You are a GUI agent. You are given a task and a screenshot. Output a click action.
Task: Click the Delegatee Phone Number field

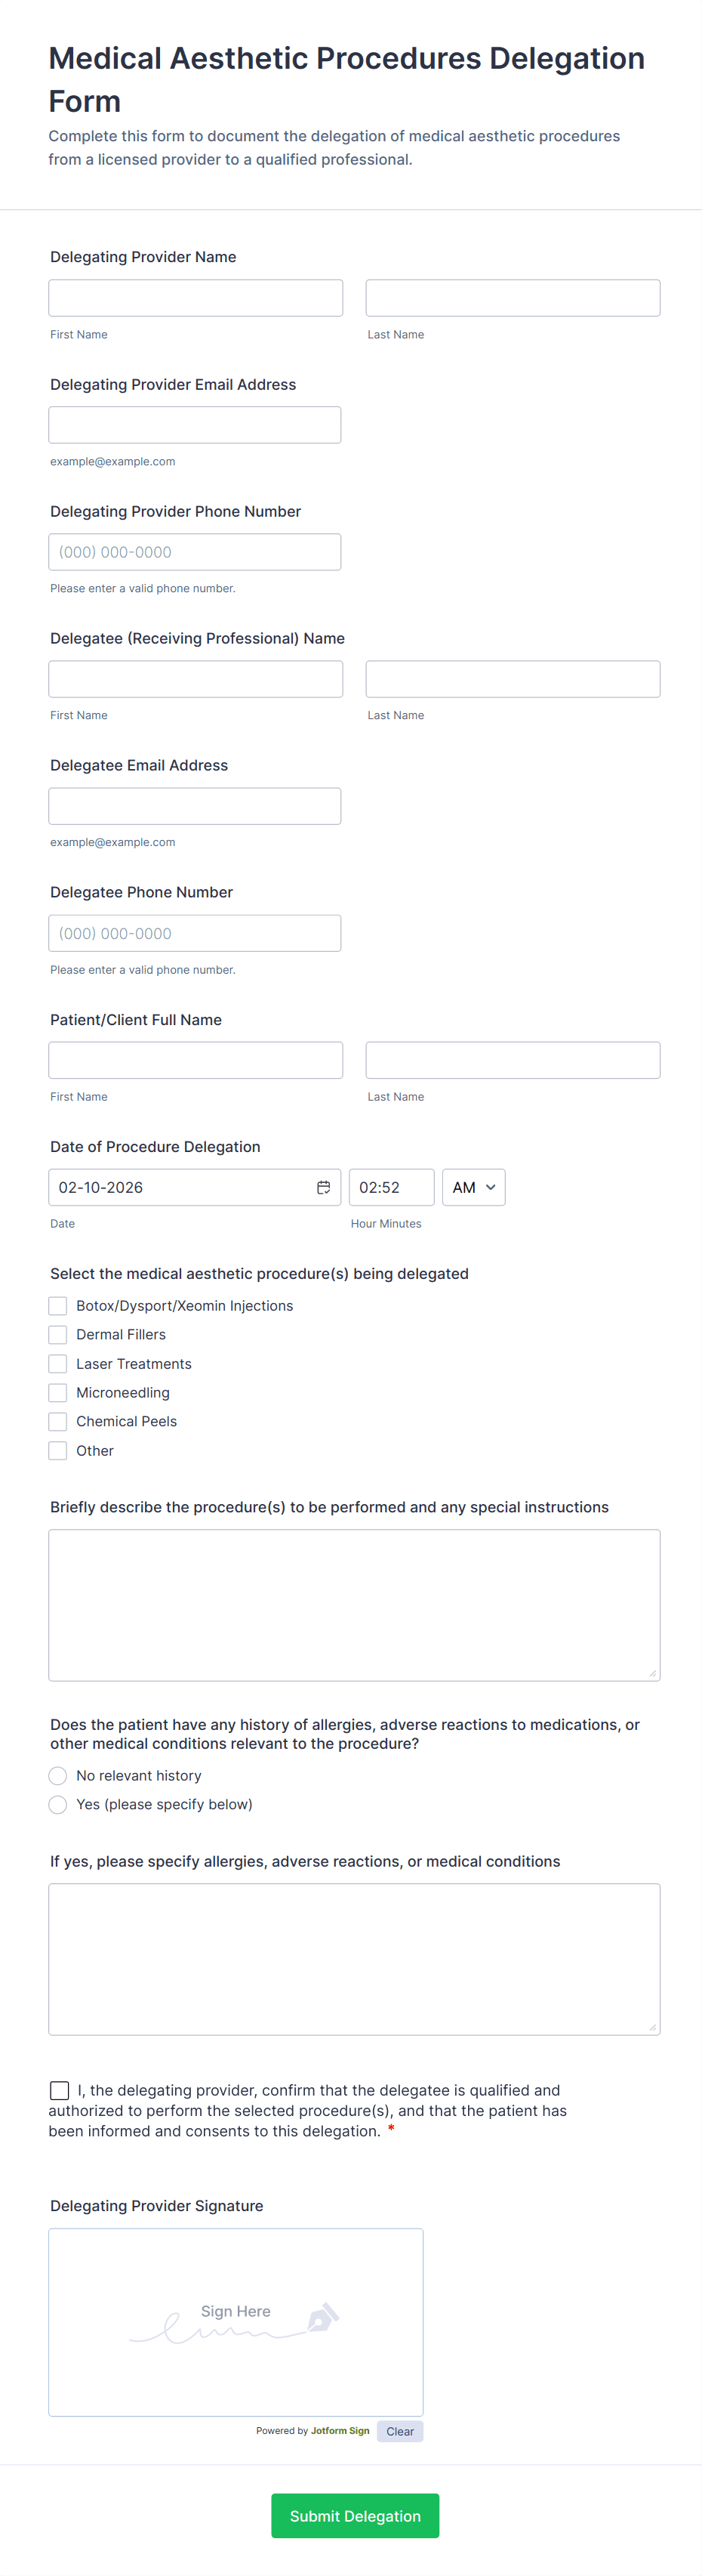click(x=195, y=933)
